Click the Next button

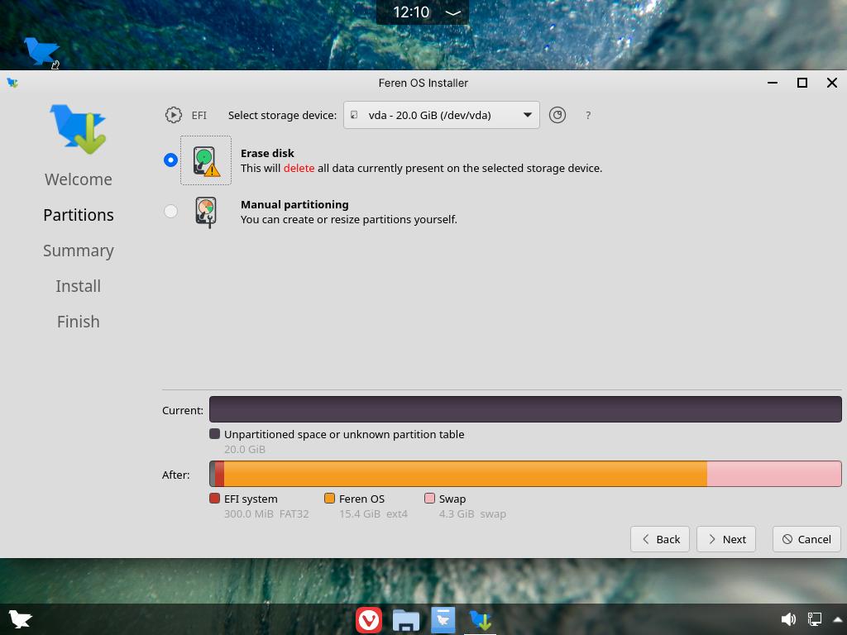tap(726, 539)
